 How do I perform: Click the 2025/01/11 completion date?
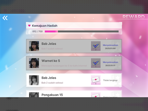coord(110,65)
